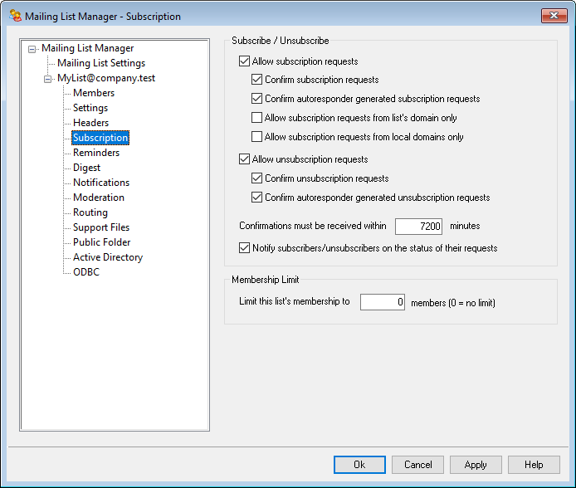Enable subscription requests from list's domain only

[257, 118]
